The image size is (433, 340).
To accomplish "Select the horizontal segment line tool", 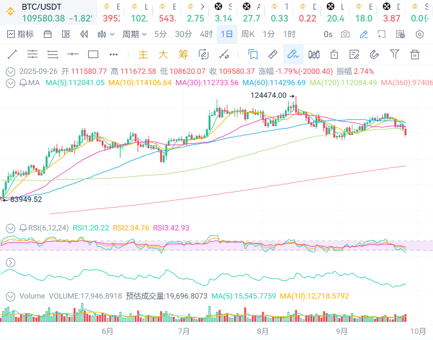I will [x=73, y=54].
